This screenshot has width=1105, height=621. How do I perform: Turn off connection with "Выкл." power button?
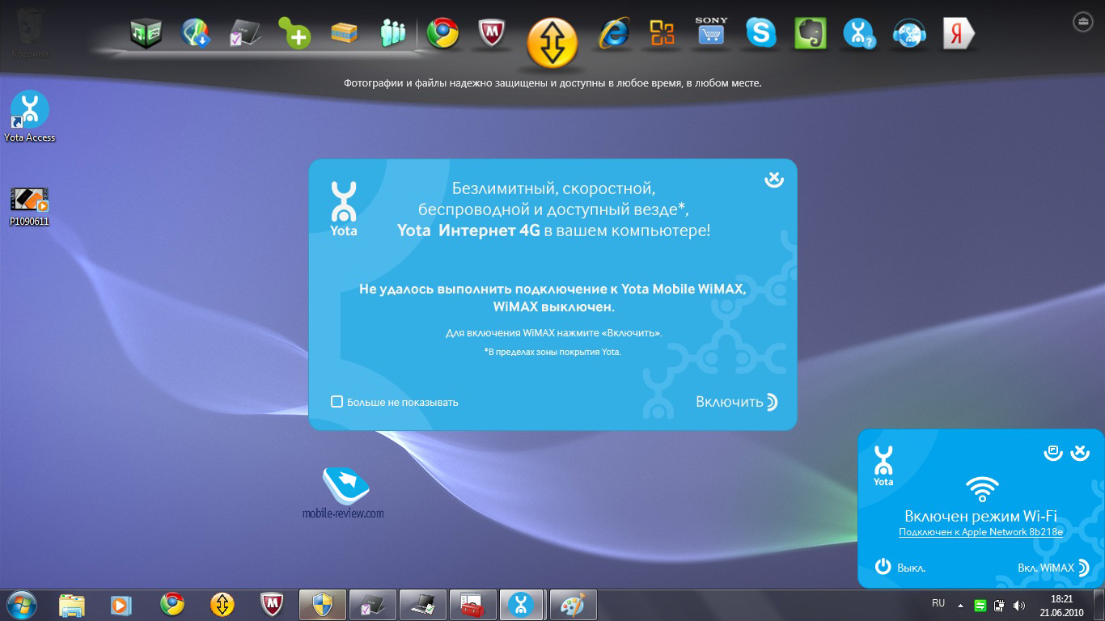pos(900,568)
